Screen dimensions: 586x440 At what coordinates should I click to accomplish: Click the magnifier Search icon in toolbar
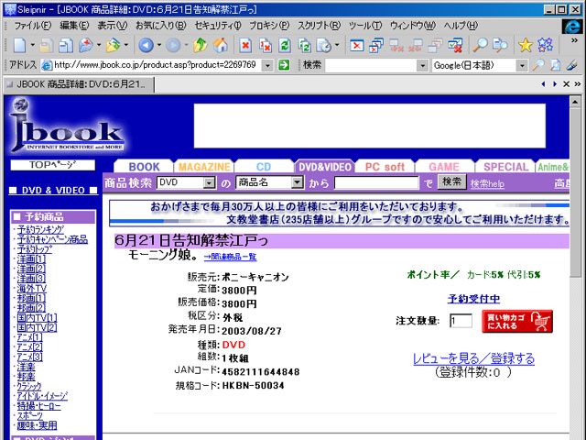(480, 45)
